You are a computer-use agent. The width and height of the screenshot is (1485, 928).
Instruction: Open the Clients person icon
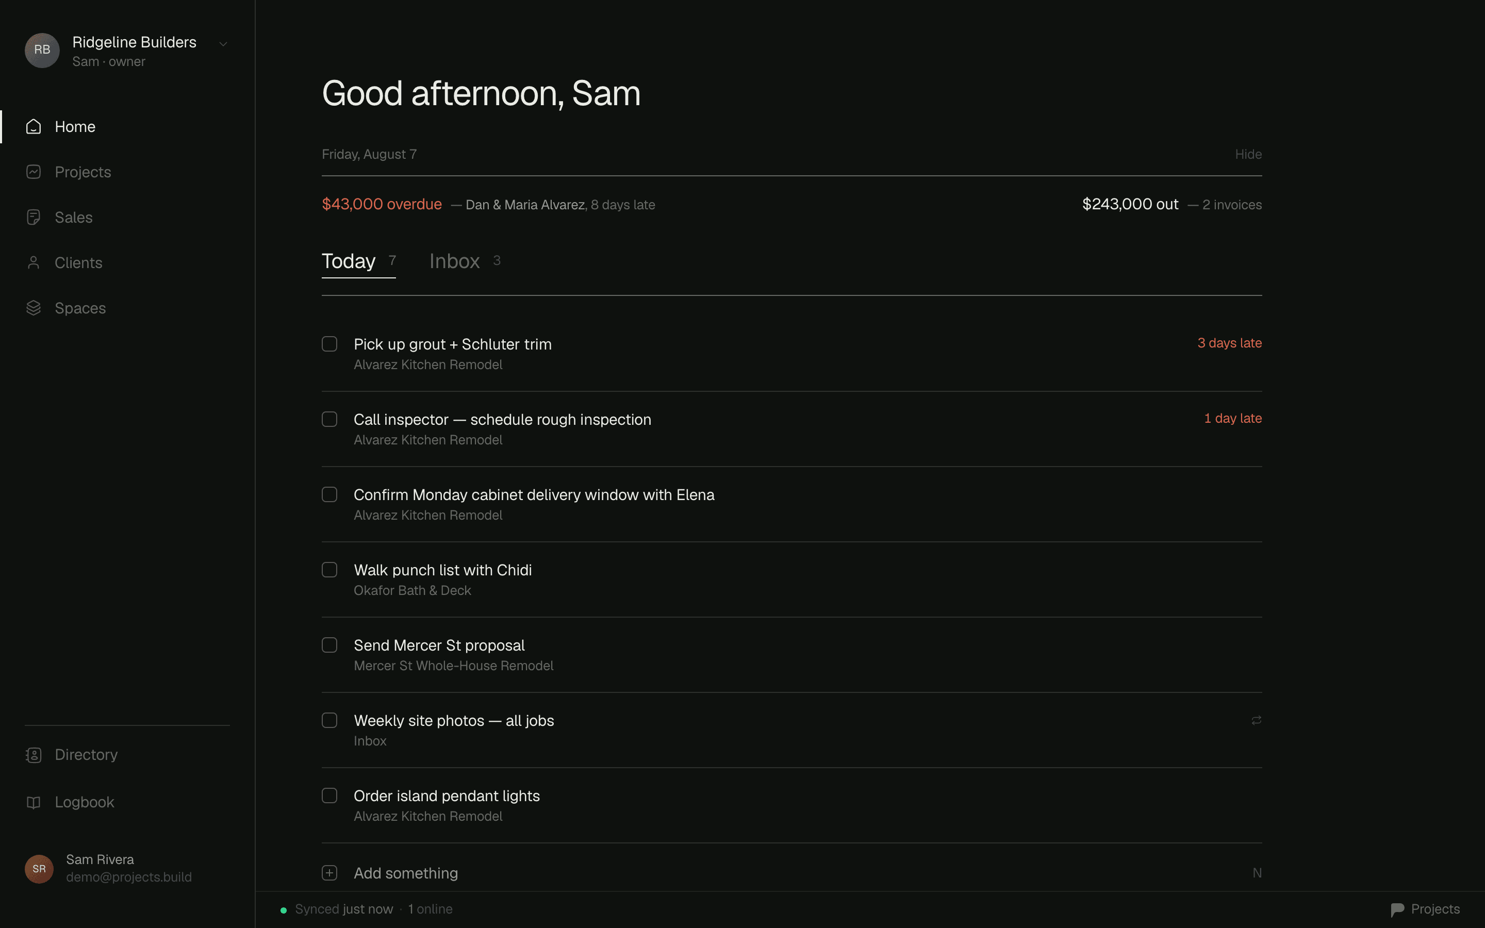(x=34, y=263)
